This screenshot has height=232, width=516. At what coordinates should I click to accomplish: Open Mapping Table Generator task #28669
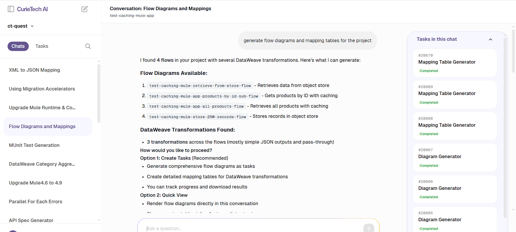[447, 93]
